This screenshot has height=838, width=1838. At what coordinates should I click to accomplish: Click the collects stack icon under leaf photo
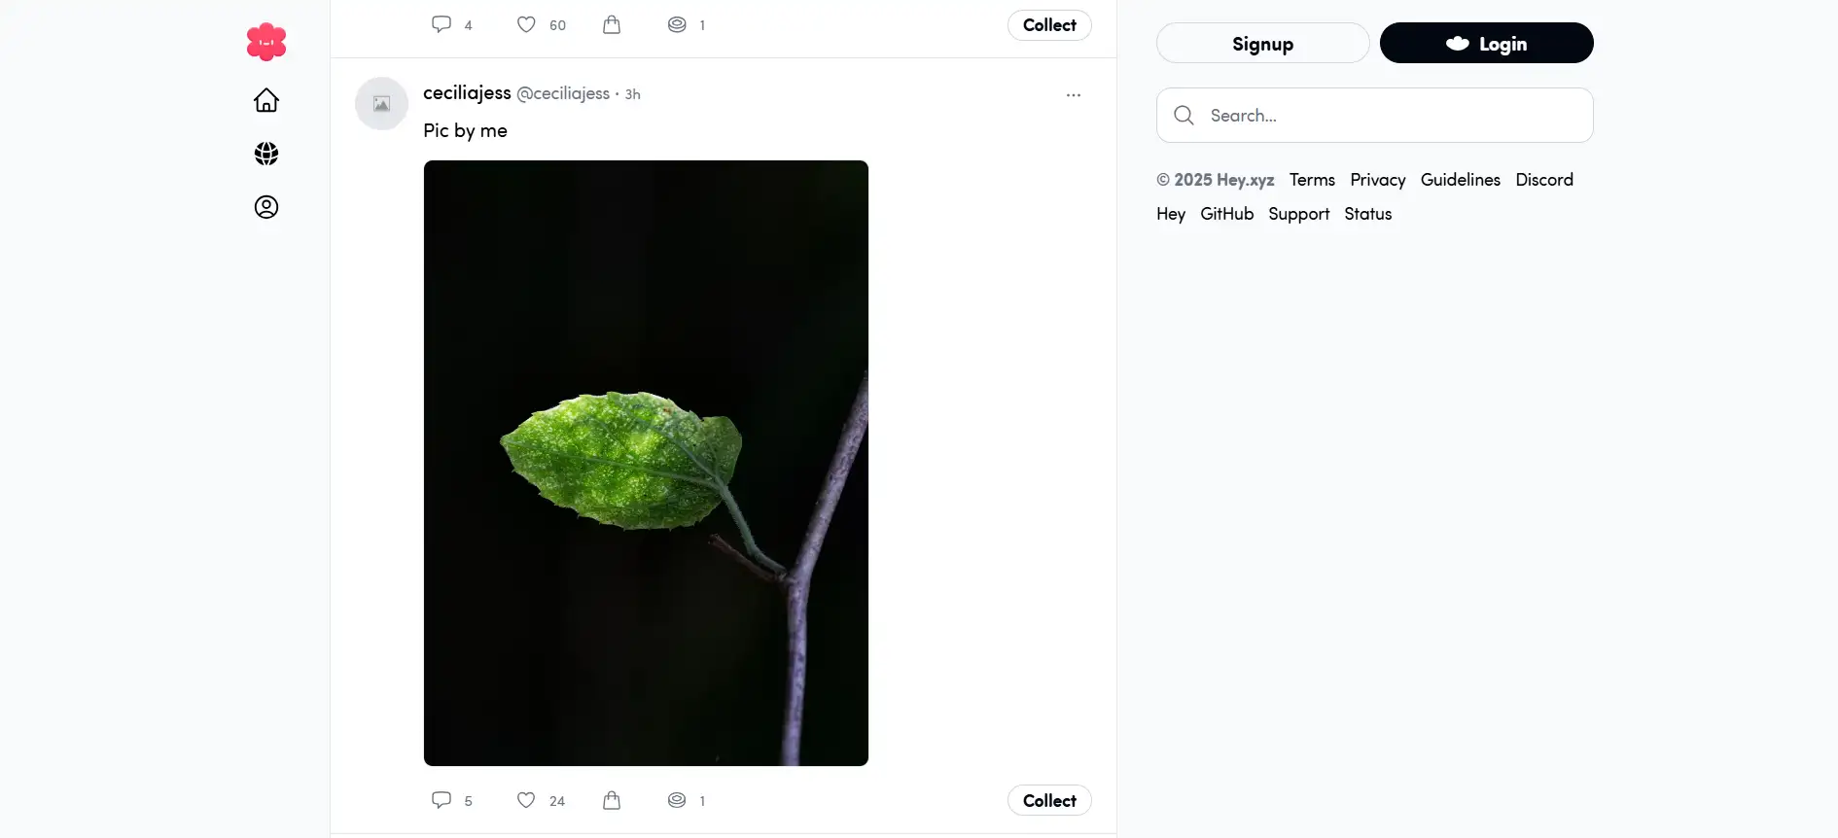pyautogui.click(x=677, y=800)
